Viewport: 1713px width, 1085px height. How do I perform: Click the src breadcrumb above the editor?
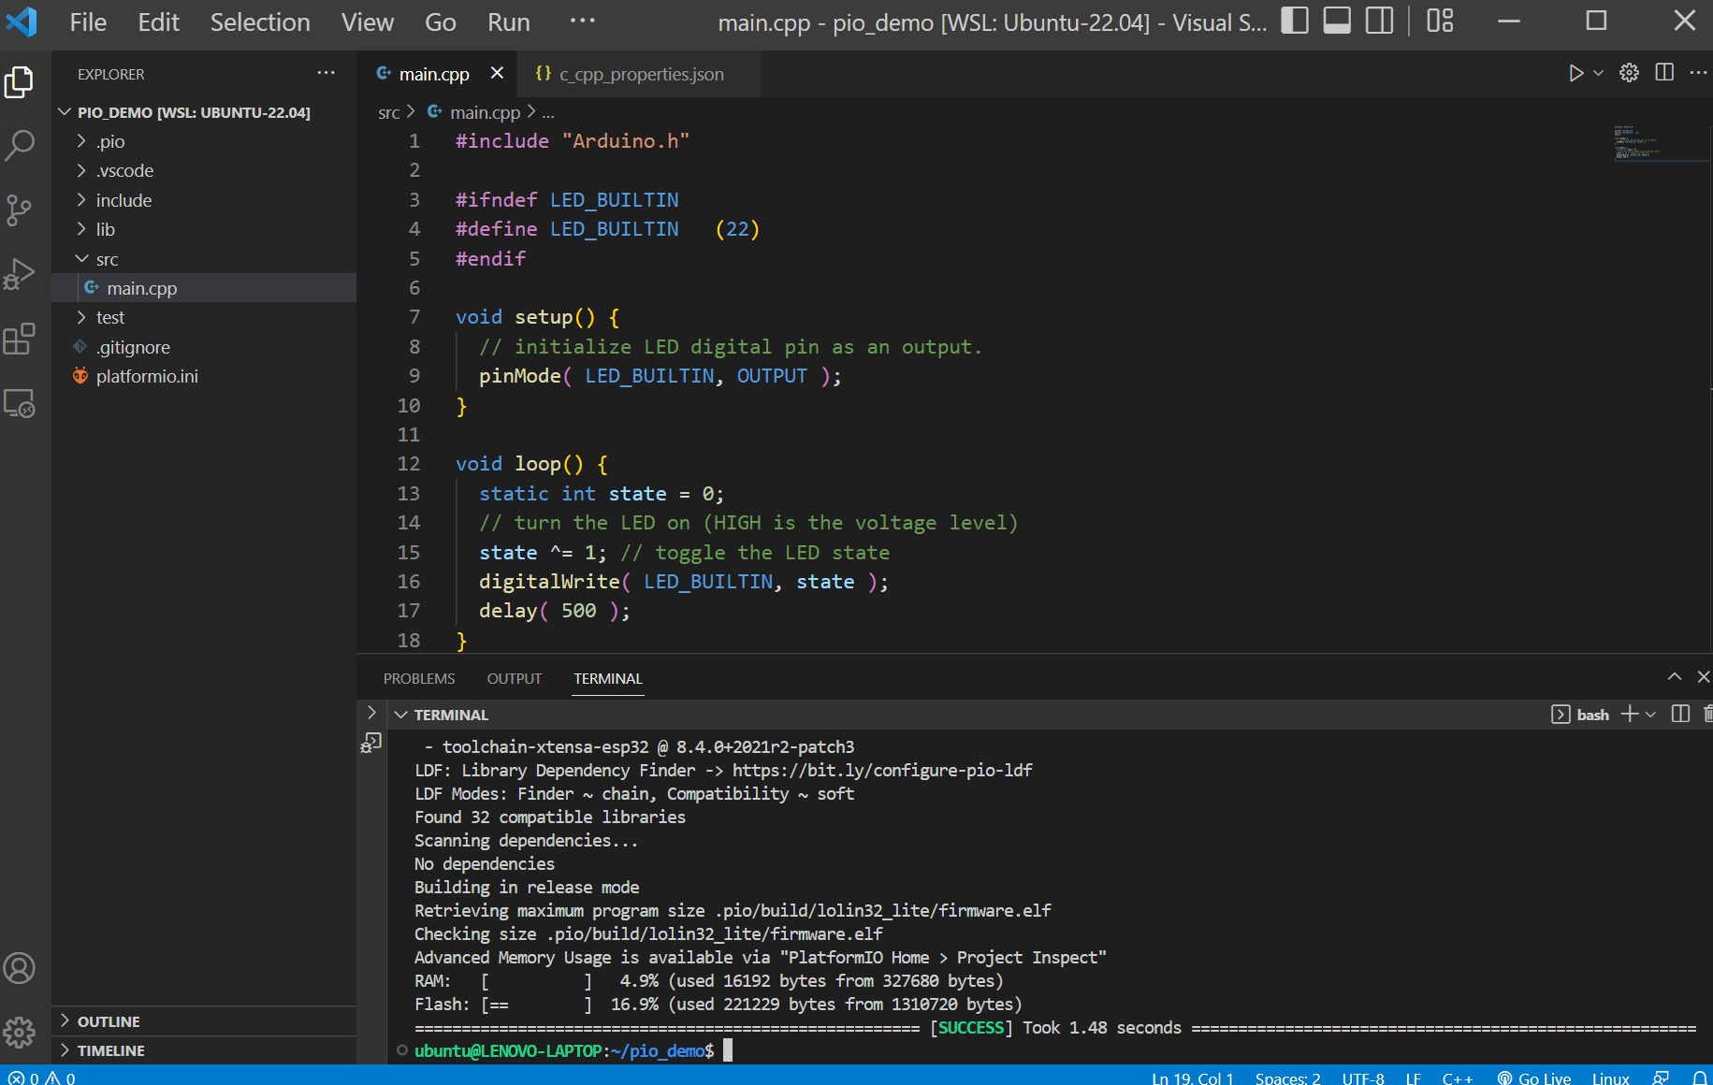387,111
